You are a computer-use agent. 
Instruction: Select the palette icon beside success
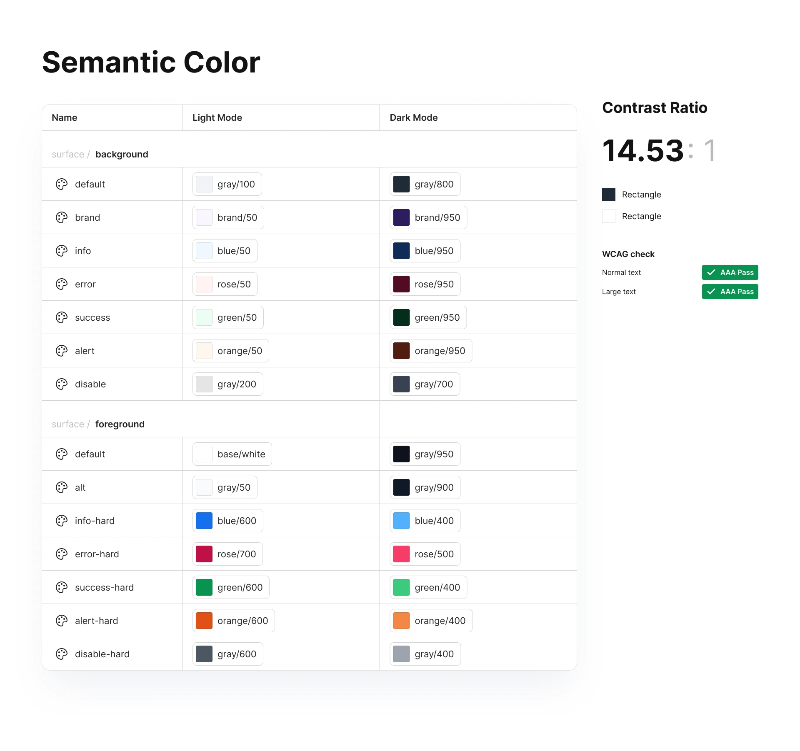62,317
